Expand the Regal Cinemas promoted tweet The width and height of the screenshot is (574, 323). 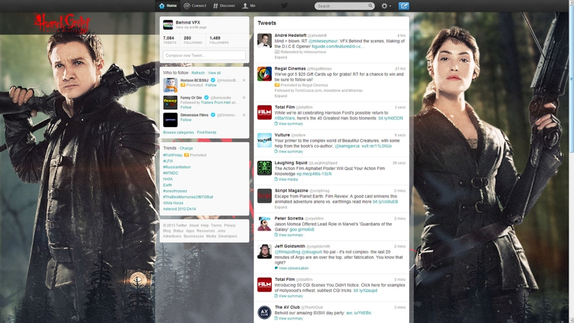(281, 96)
